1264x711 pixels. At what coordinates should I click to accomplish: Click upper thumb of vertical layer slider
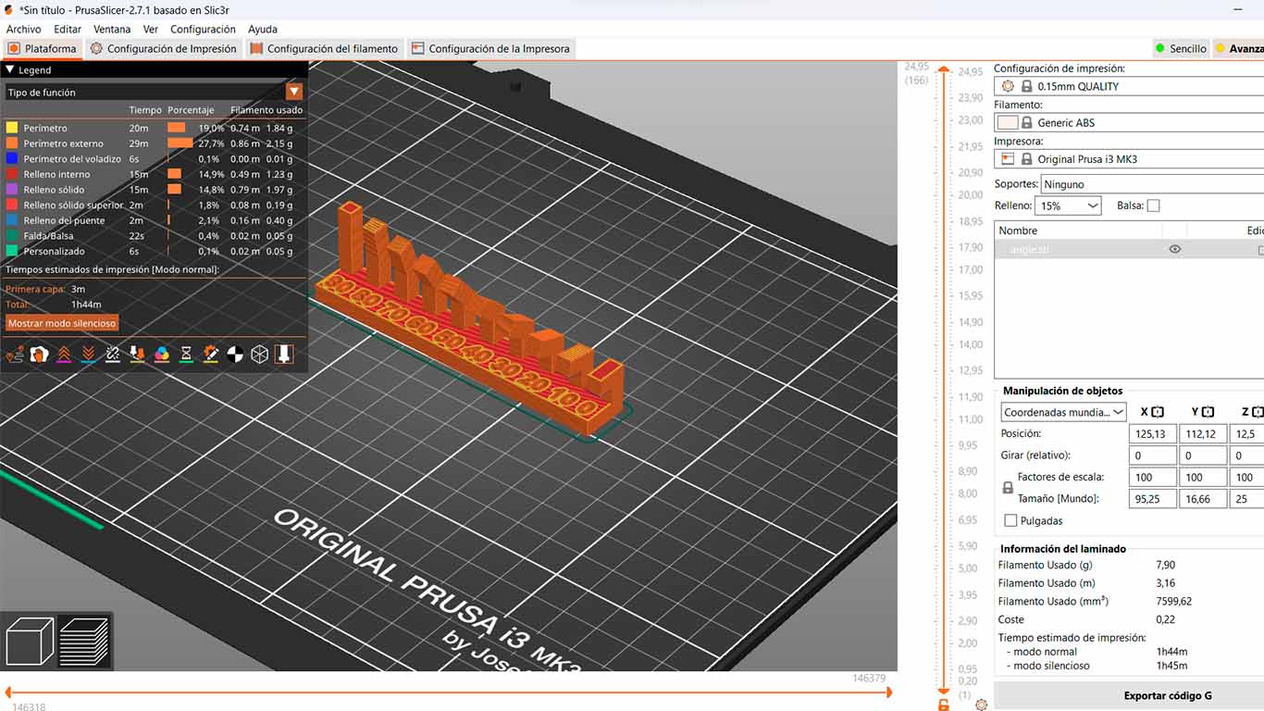click(x=943, y=69)
